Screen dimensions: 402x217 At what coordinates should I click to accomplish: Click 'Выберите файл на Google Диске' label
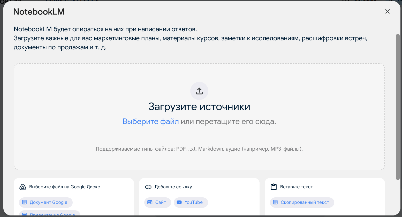(65, 187)
